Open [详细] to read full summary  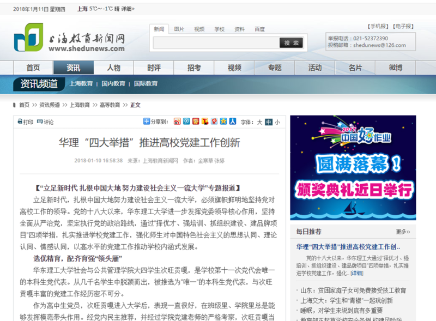pos(356,273)
